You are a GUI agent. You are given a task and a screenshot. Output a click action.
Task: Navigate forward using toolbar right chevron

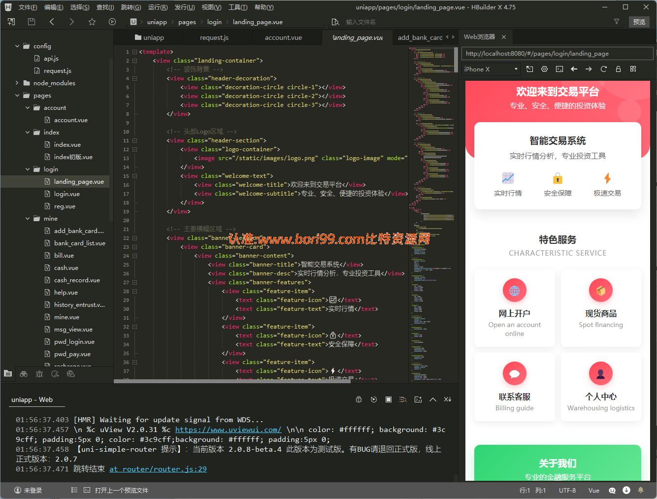[x=72, y=22]
